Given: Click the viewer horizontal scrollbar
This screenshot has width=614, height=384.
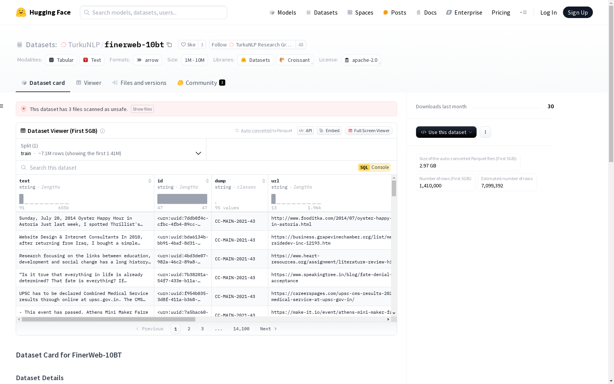Looking at the screenshot, I should pos(109,319).
